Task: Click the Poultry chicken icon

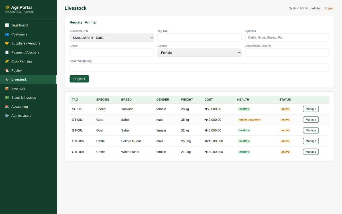Action: 7,70
